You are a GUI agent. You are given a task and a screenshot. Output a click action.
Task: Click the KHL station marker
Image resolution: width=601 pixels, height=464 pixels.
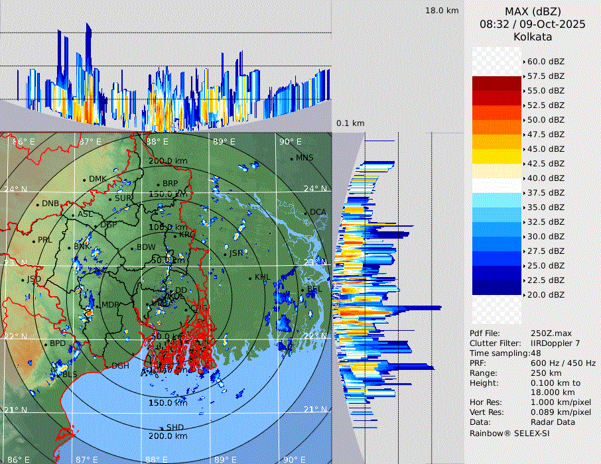click(x=250, y=278)
